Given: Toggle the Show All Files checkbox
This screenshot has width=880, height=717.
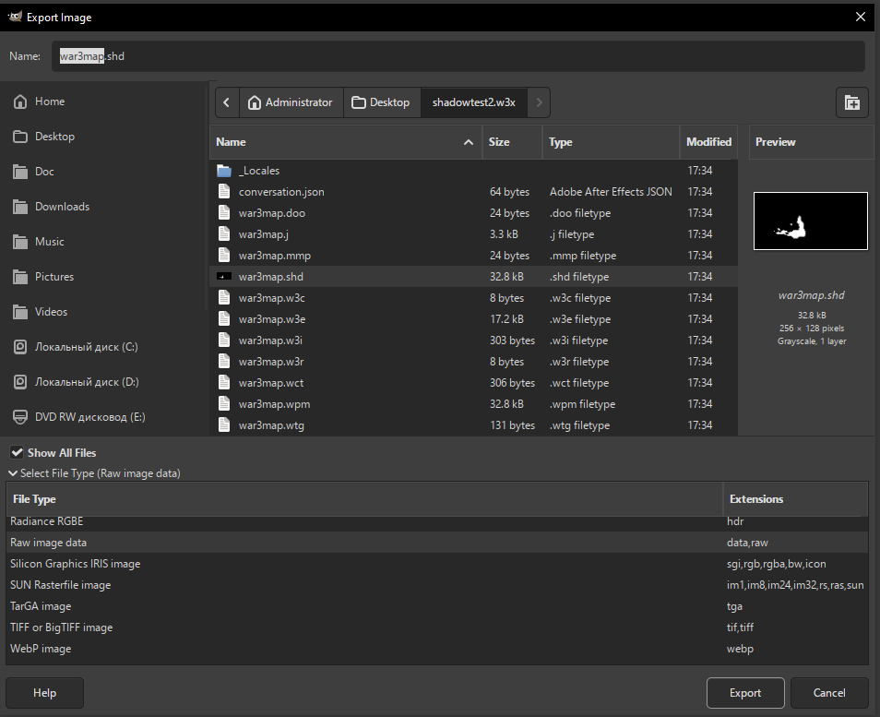Looking at the screenshot, I should tap(17, 453).
